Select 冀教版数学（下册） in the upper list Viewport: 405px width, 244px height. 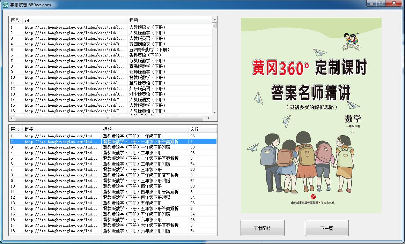pos(111,77)
